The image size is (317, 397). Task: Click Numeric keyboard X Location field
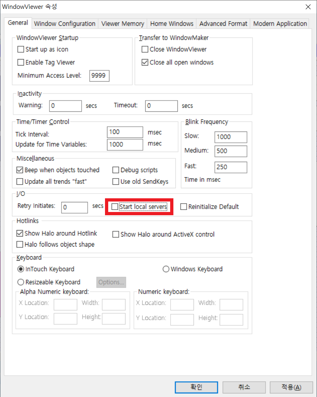point(182,304)
